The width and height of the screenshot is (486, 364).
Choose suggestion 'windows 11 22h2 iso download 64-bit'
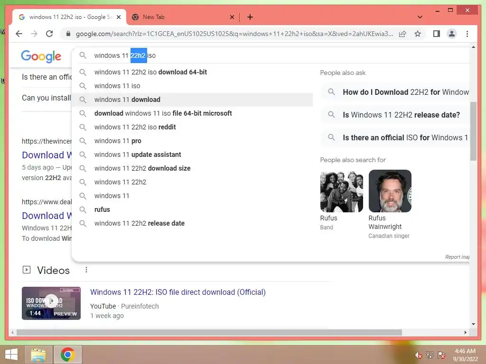(192, 72)
